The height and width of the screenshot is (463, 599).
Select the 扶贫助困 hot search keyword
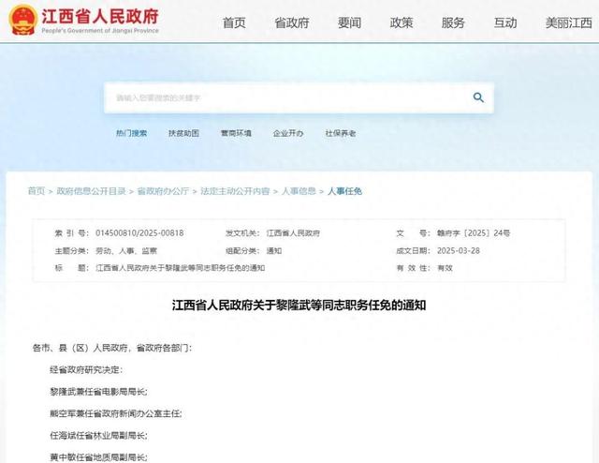(x=183, y=133)
